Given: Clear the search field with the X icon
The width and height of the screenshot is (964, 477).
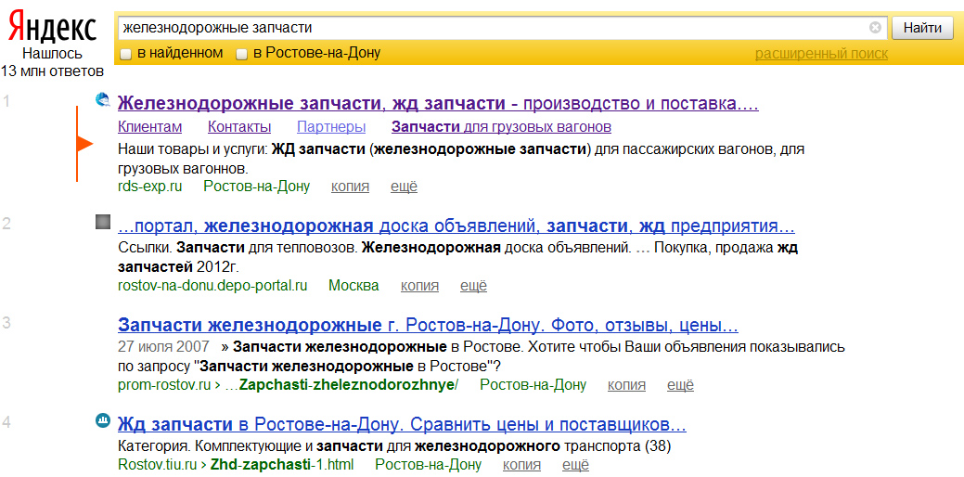Looking at the screenshot, I should 876,28.
